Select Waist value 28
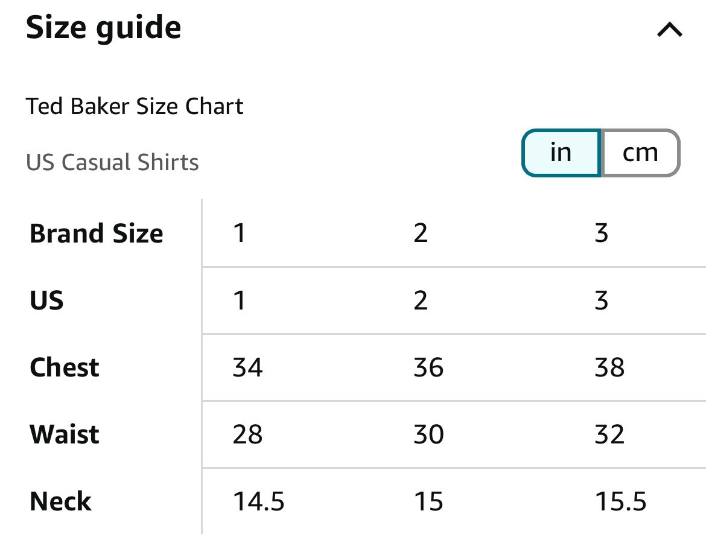 point(247,434)
